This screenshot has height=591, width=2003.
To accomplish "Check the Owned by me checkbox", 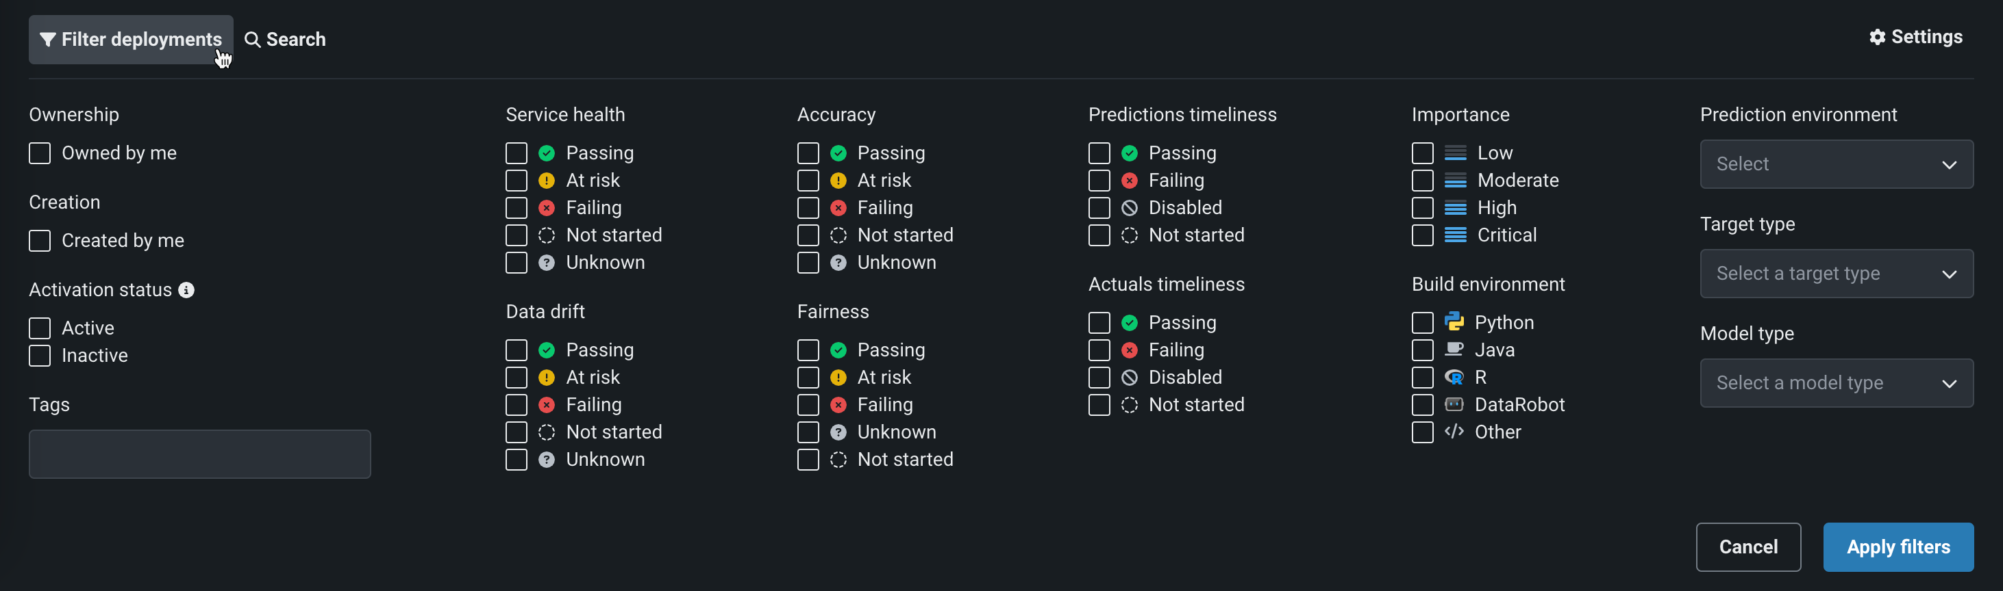I will pyautogui.click(x=40, y=153).
